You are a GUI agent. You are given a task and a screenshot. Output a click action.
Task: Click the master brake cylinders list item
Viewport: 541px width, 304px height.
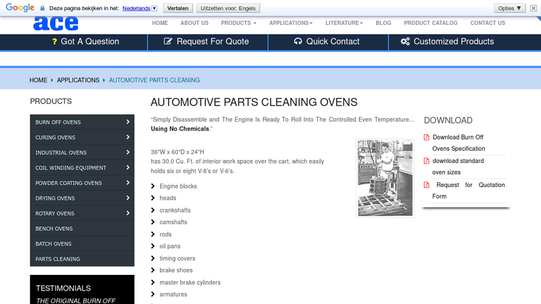pyautogui.click(x=190, y=282)
